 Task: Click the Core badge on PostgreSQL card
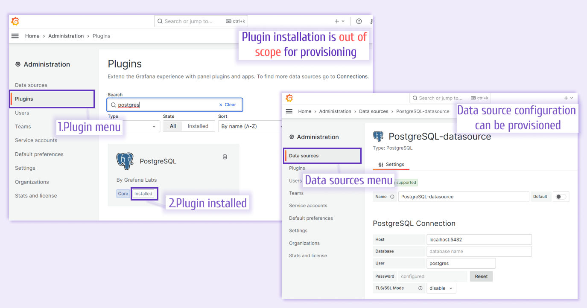tap(123, 194)
